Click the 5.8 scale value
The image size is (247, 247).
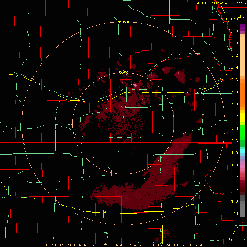235,92
